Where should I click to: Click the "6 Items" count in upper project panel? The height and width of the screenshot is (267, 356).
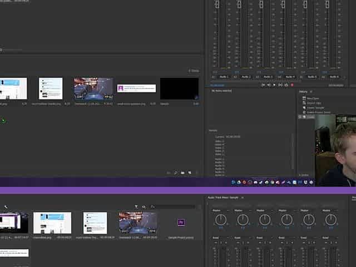[x=194, y=71]
